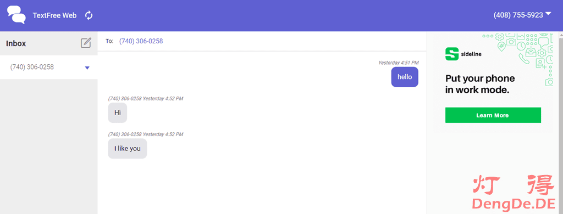
Task: Click the To: recipient field area
Action: pos(262,41)
